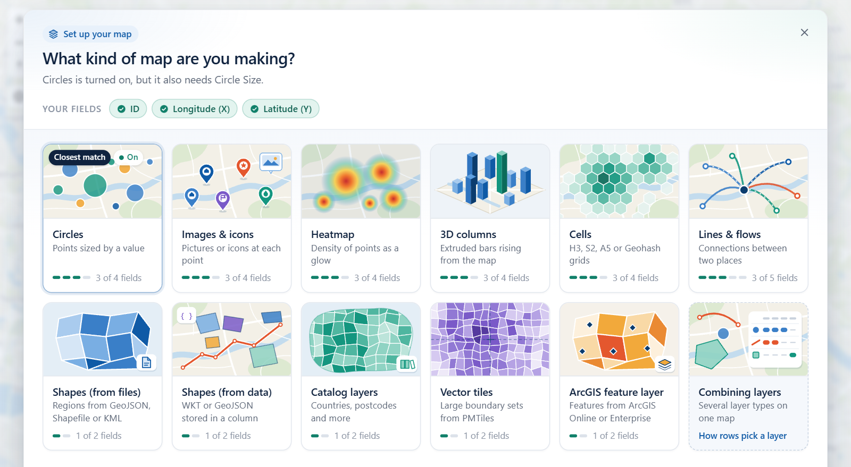The width and height of the screenshot is (851, 467).
Task: Click the document icon on Shapes (from files) thumbnail
Action: (x=146, y=362)
